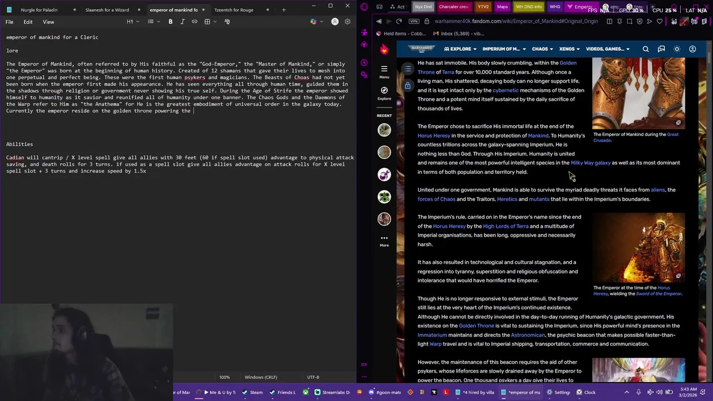Toggle bold formatting in Notepad
Screen dimensions: 713x401
pos(170,22)
